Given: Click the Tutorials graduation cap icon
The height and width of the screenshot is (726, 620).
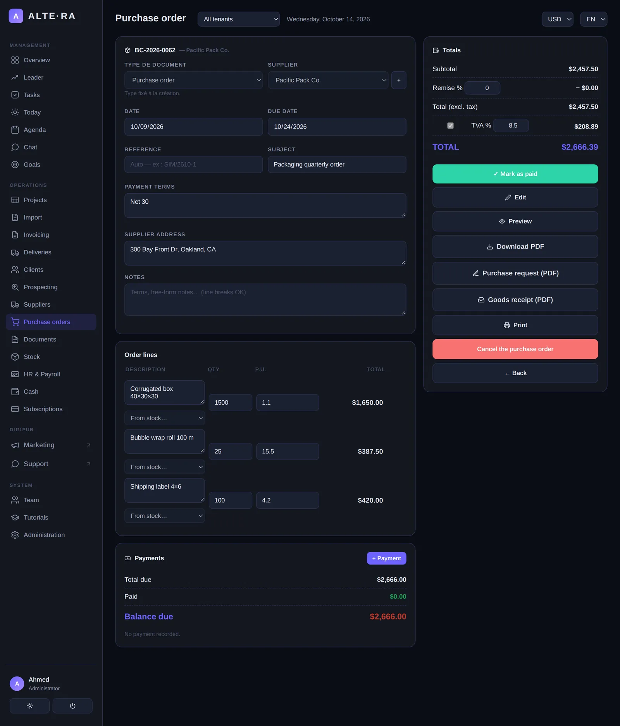Looking at the screenshot, I should (x=15, y=517).
